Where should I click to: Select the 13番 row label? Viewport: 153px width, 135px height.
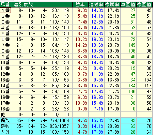5,80
